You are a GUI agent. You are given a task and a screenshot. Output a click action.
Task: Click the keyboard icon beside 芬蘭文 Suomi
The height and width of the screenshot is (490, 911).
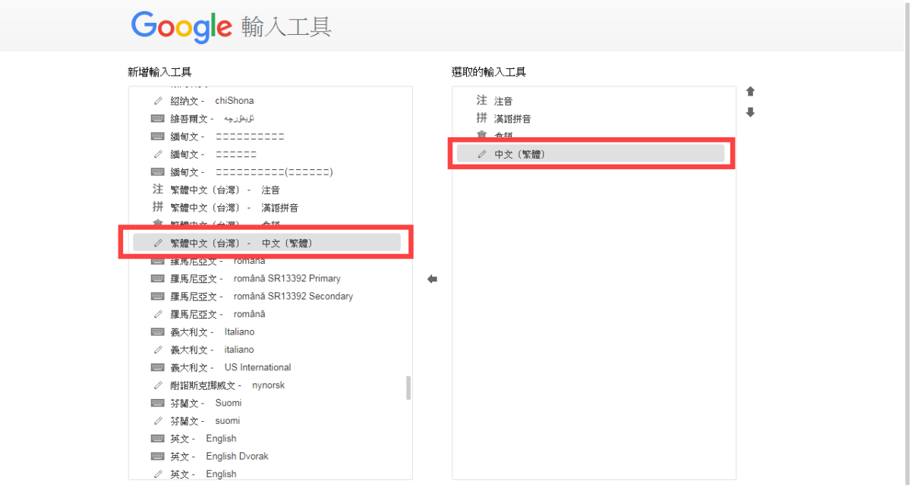click(x=158, y=403)
